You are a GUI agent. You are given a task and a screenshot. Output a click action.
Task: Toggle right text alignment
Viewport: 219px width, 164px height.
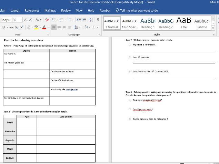(64, 27)
